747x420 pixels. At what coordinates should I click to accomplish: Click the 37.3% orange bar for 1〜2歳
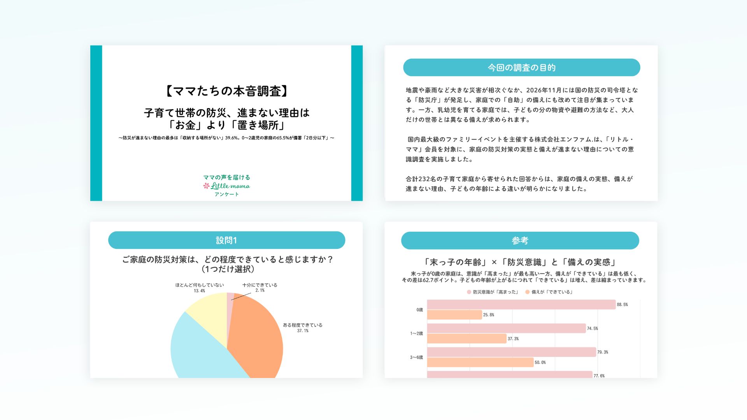467,339
